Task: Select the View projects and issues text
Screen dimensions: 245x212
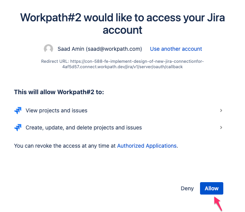Action: 57,110
